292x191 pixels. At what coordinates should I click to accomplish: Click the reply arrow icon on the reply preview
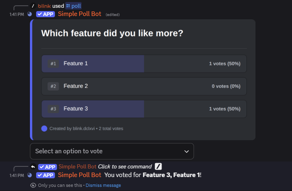pyautogui.click(x=33, y=166)
